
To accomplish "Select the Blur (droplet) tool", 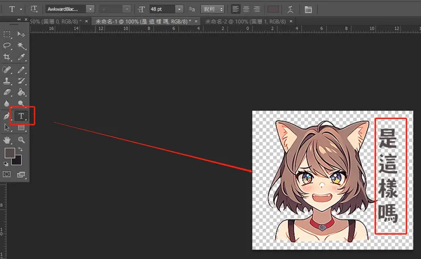I will [7, 103].
